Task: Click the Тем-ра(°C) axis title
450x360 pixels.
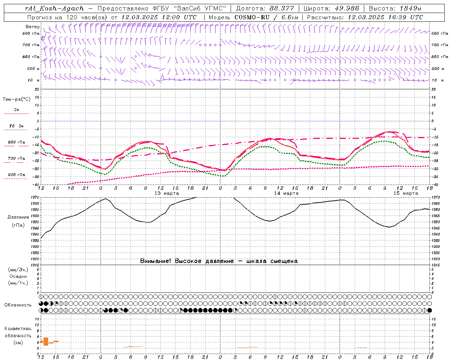Action: (x=17, y=99)
